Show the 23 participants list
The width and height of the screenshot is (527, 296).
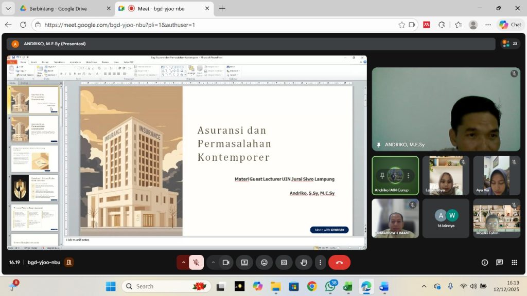pyautogui.click(x=510, y=44)
